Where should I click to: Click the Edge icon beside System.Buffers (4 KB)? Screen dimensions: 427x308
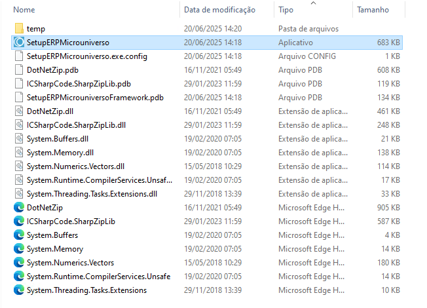[19, 235]
